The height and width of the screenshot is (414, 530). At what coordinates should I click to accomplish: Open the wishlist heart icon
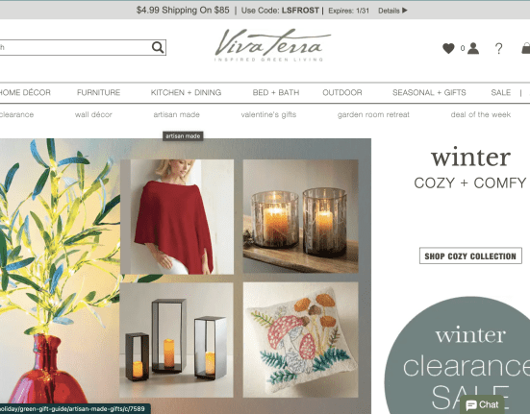tap(448, 48)
